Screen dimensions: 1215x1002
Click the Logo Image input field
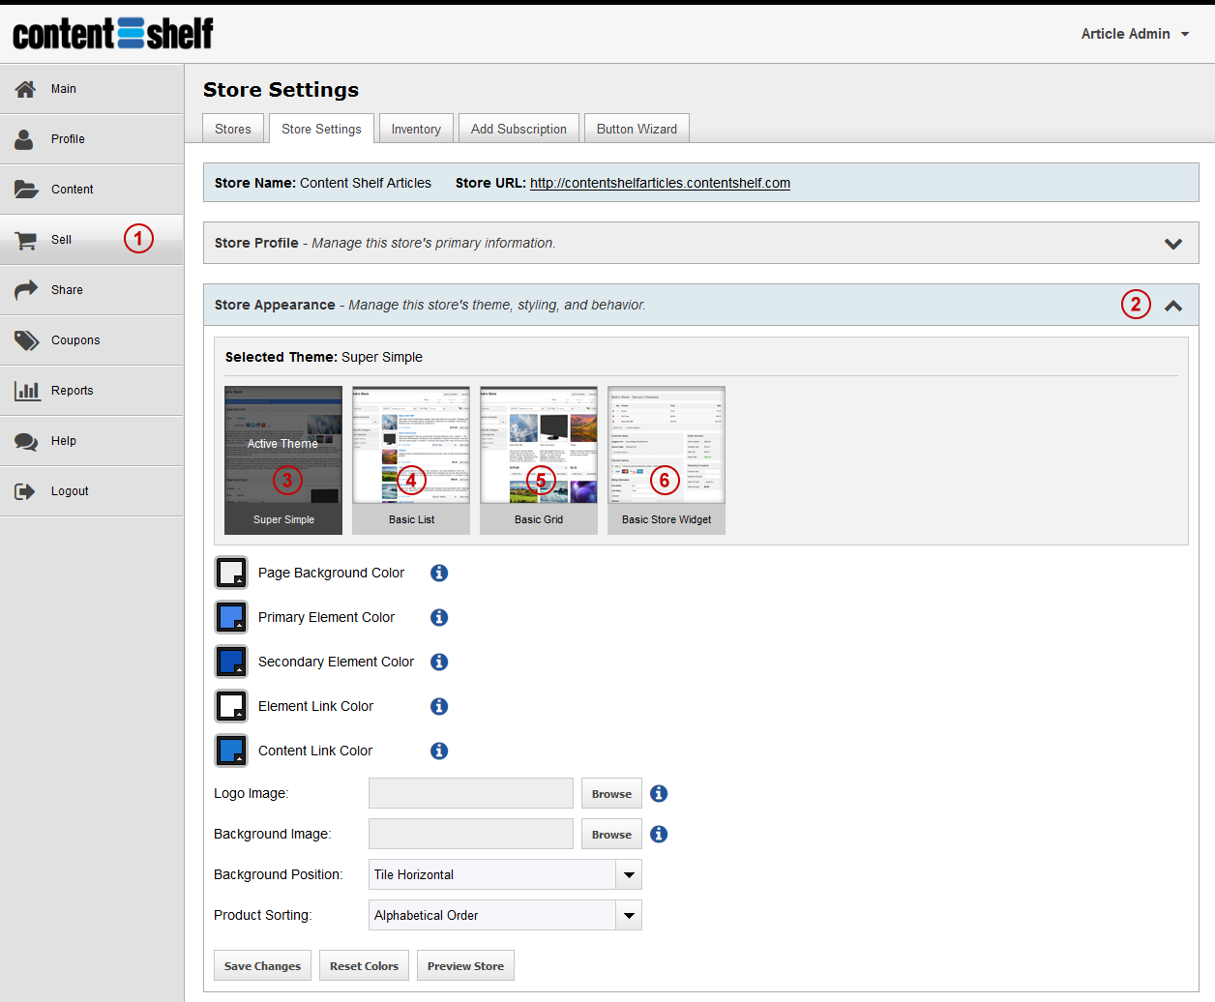point(471,793)
